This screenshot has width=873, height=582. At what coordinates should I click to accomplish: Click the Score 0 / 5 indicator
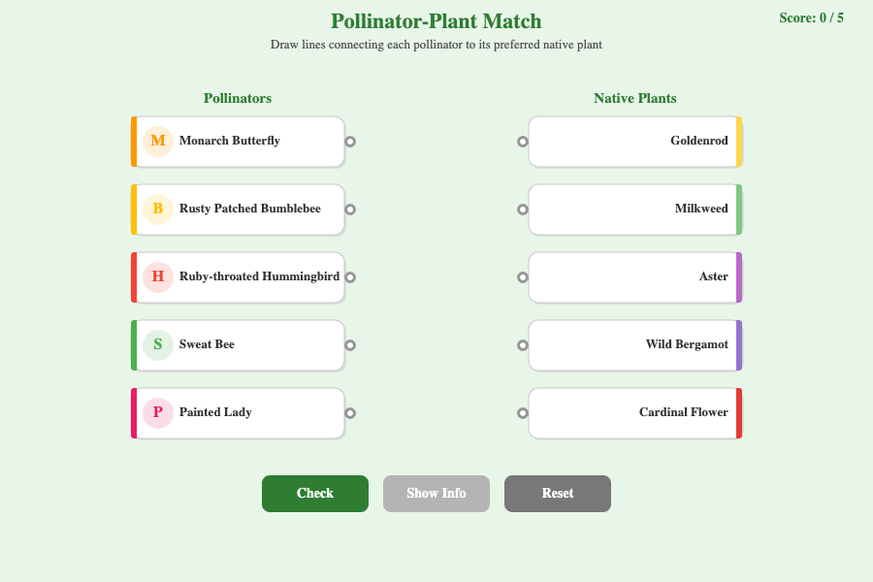click(x=811, y=17)
